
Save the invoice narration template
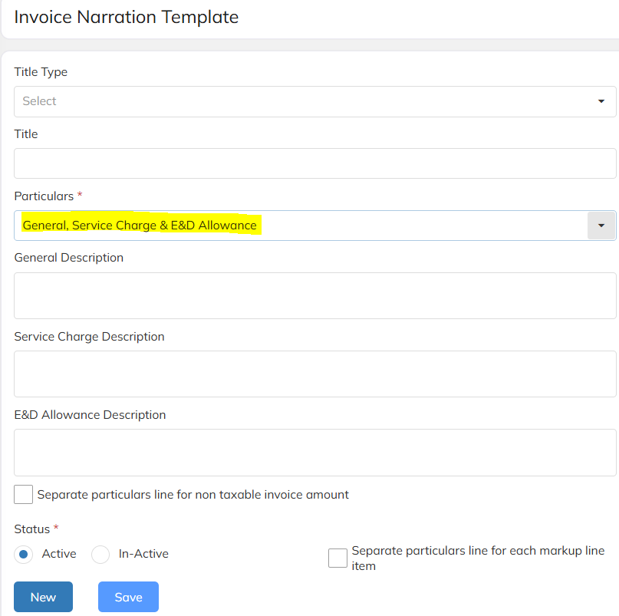(128, 597)
